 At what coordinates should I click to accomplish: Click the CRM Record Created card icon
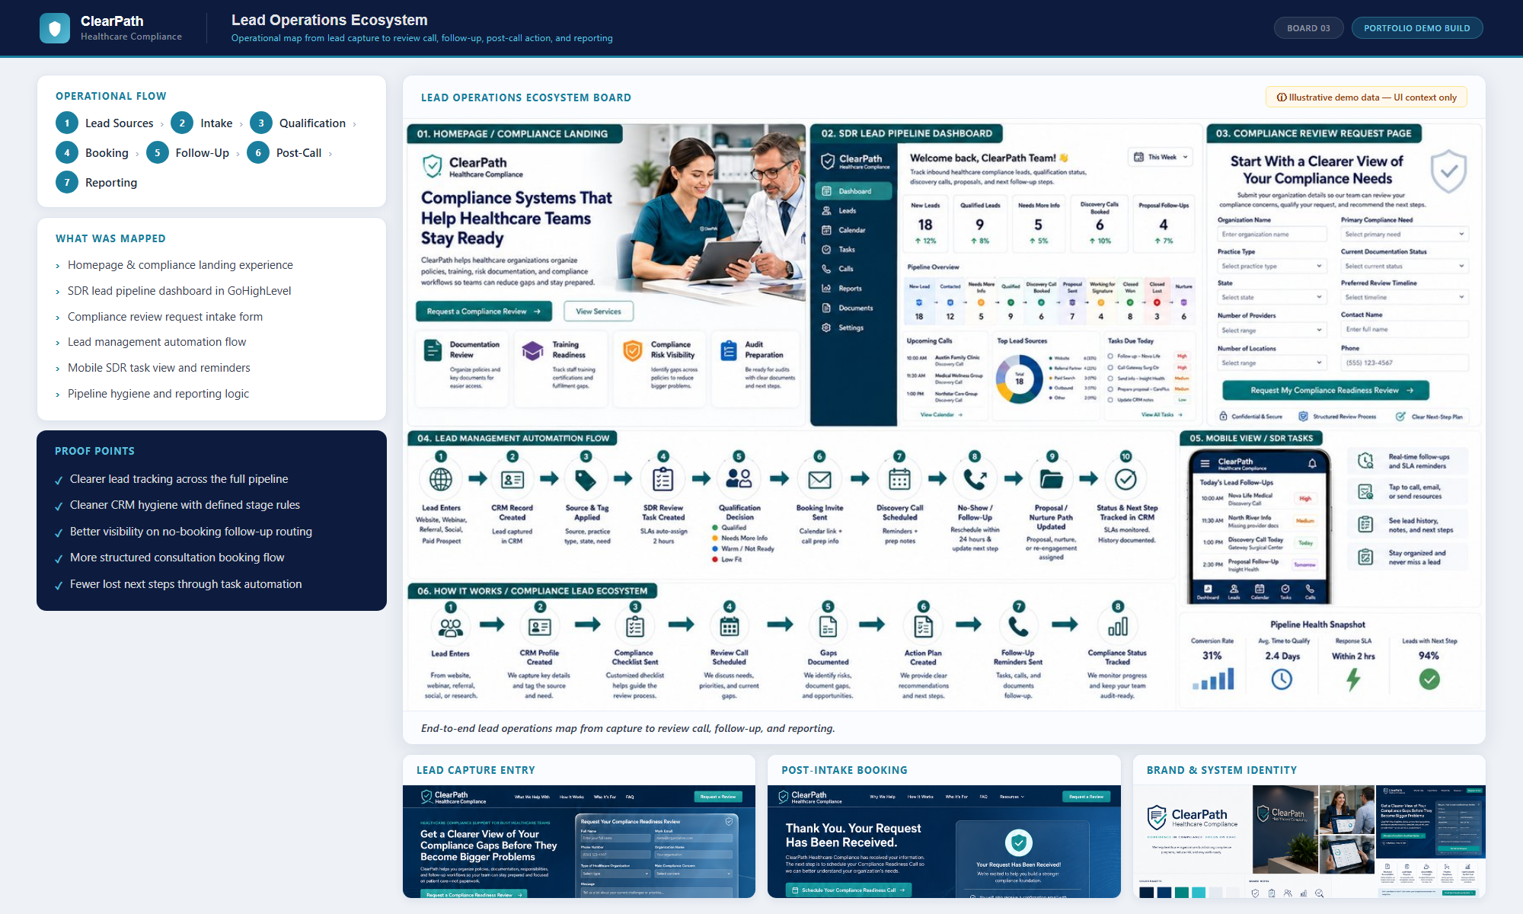click(x=512, y=479)
